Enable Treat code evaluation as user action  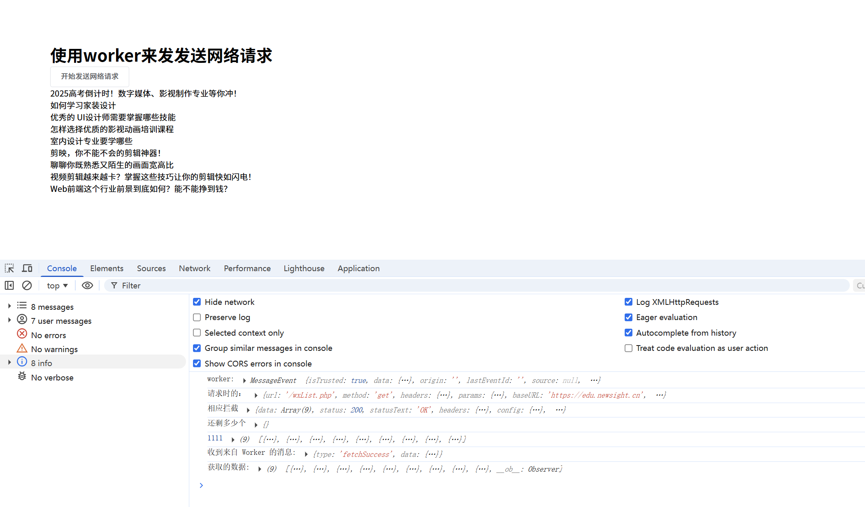pos(628,348)
